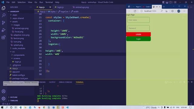The height and width of the screenshot is (109, 194).
Task: Click VS Code icon in the taskbar
Action: pyautogui.click(x=67, y=107)
